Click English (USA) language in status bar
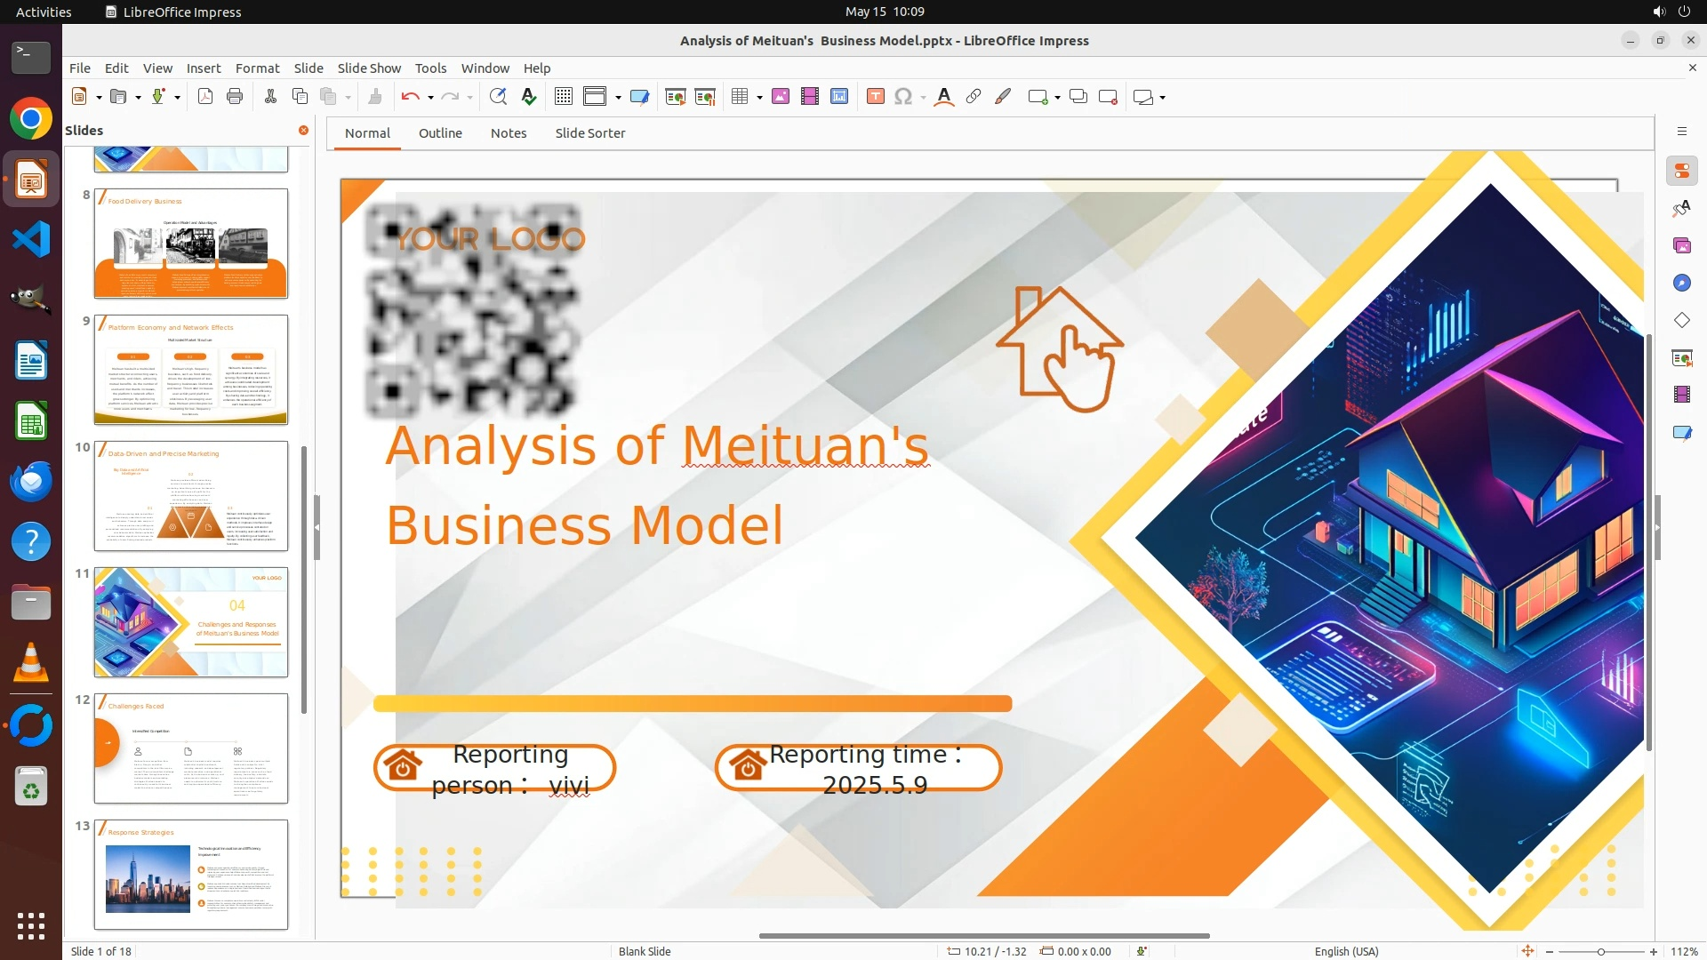 tap(1346, 951)
